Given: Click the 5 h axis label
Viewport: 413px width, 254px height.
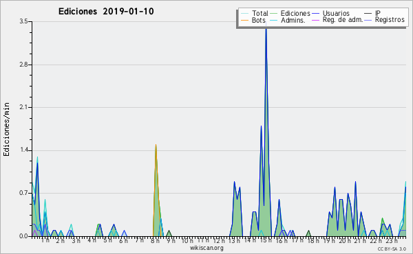Looking at the screenshot, I should pyautogui.click(x=108, y=240).
